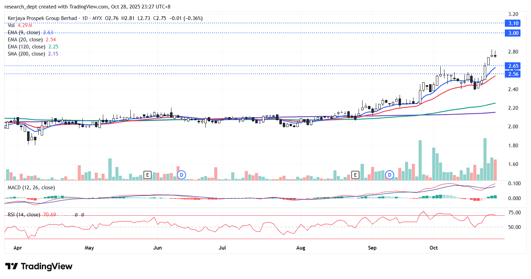531x279 pixels.
Task: Click the earnings 'E' marker in late August
Action: click(355, 175)
